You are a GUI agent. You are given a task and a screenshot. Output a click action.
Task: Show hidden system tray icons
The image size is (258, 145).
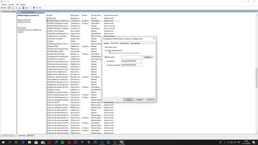pos(225,142)
